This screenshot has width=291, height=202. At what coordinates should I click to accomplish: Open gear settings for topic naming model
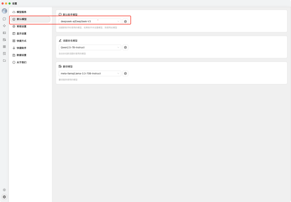pyautogui.click(x=126, y=47)
